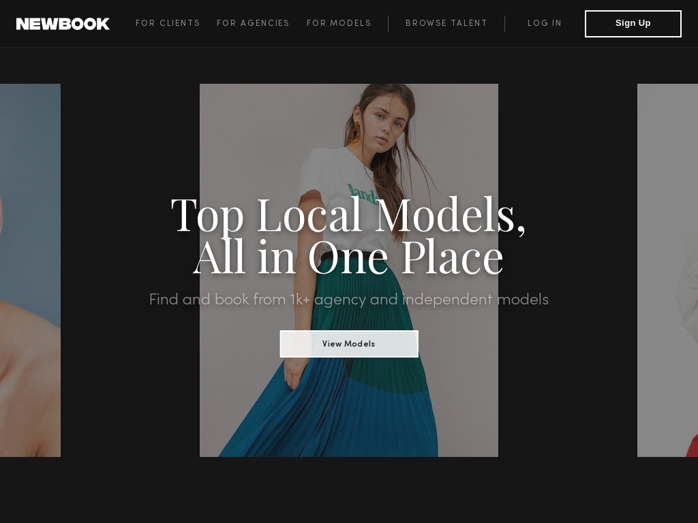Image resolution: width=698 pixels, height=523 pixels.
Task: Go to Browse Talent
Action: tap(446, 23)
